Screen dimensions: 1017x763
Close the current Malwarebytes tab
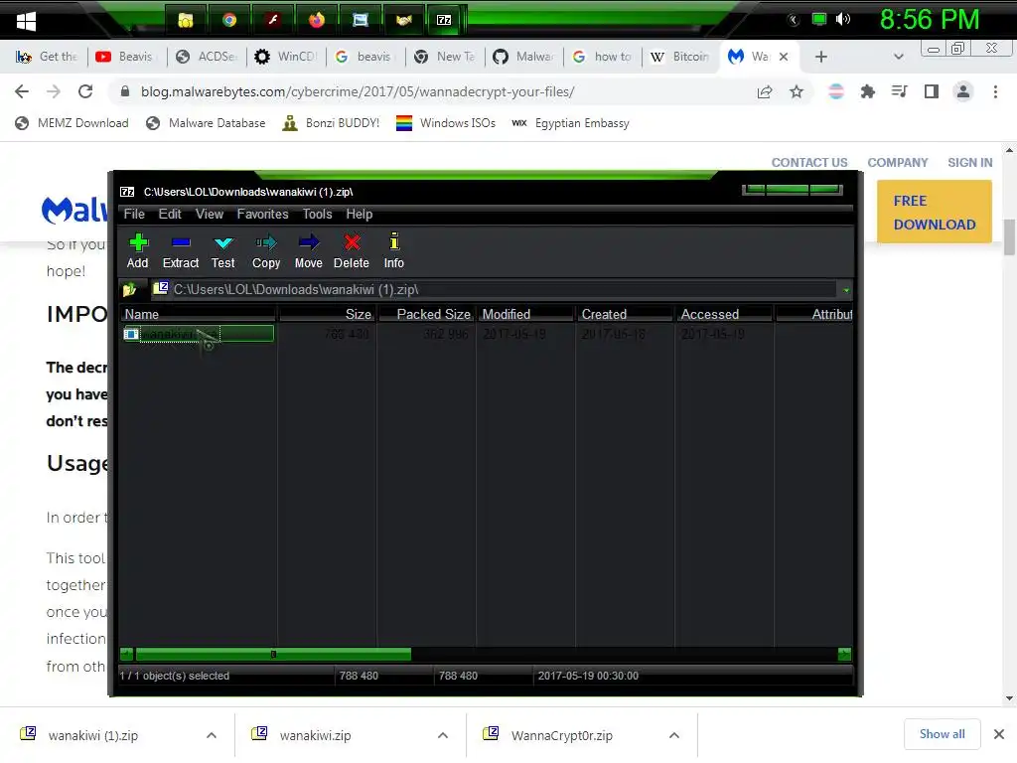784,57
